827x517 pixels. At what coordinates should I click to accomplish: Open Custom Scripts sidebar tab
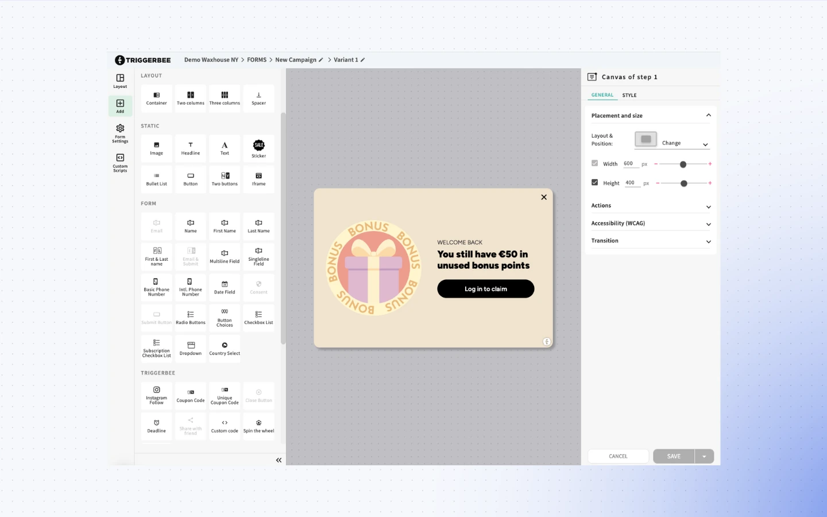(120, 163)
